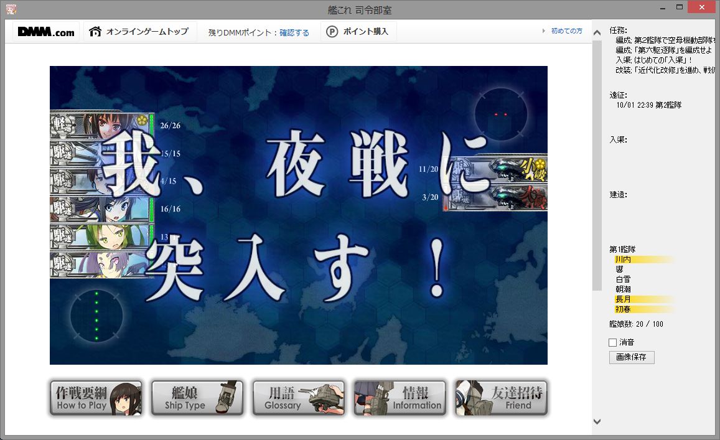
Task: Click enemy ship card with 3/20 HP
Action: [496, 197]
